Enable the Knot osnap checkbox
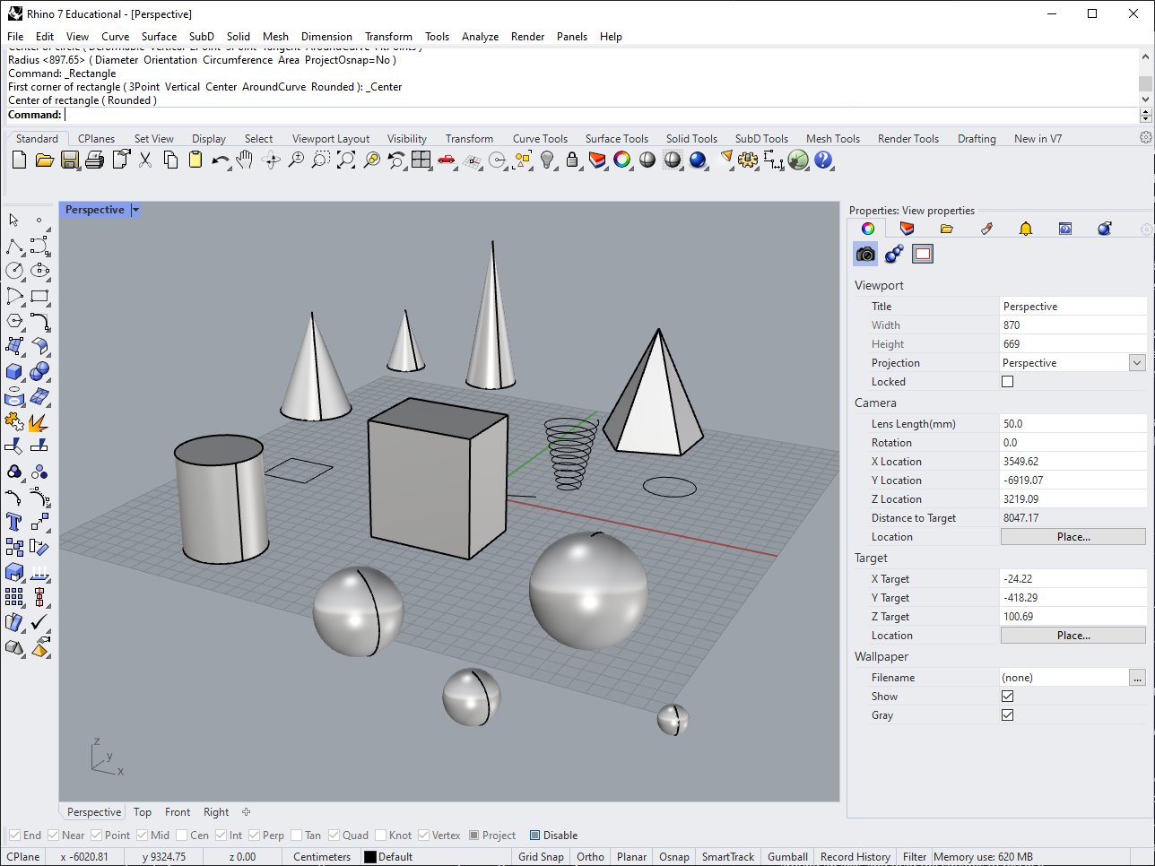 [x=380, y=836]
